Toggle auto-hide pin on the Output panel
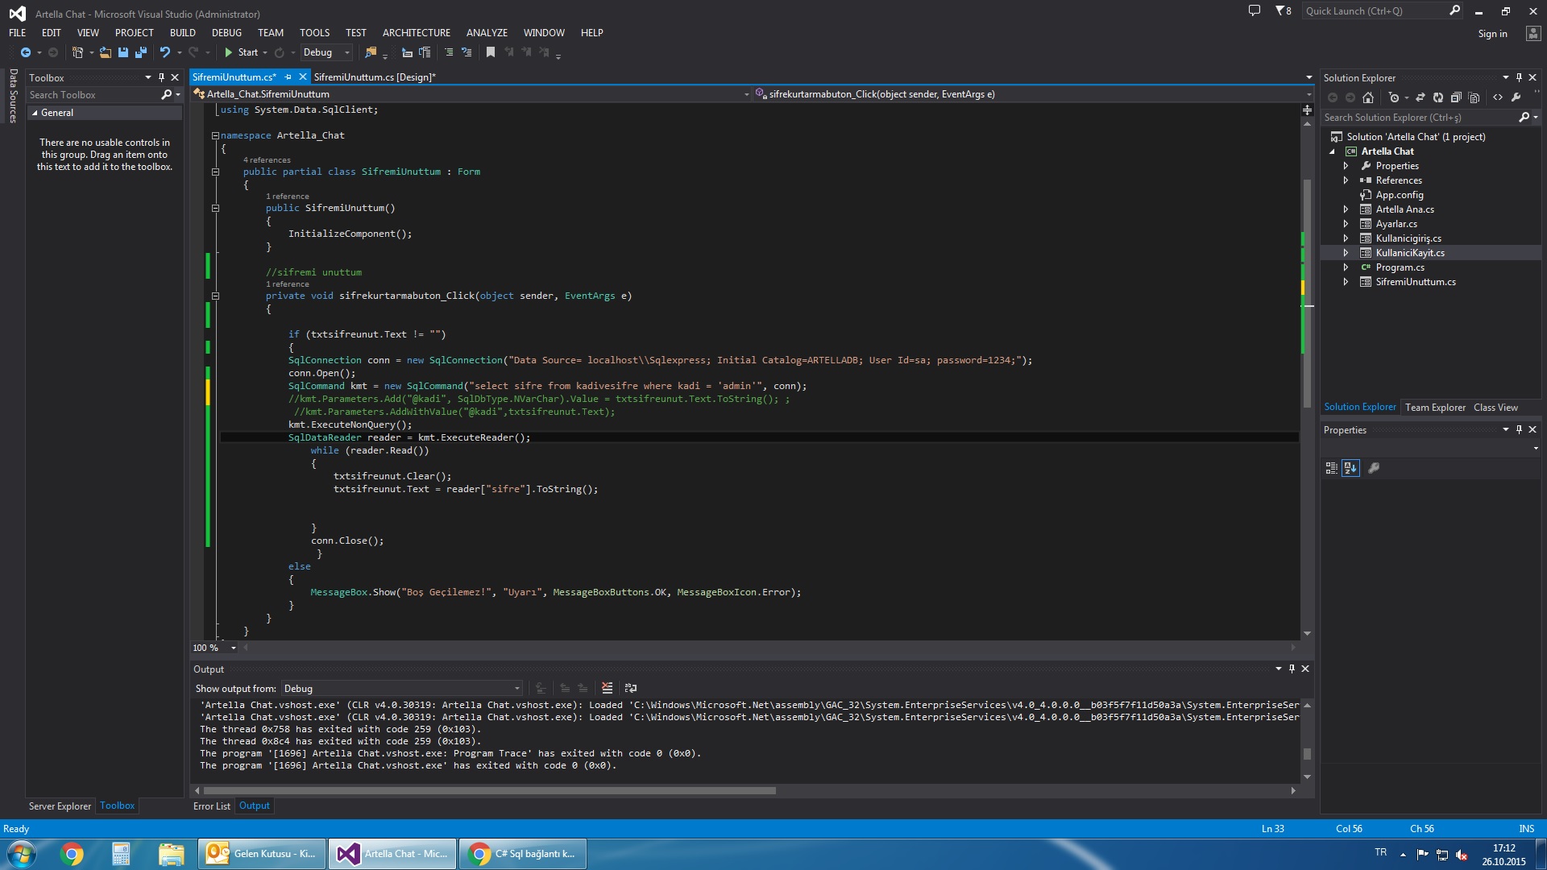 point(1292,669)
